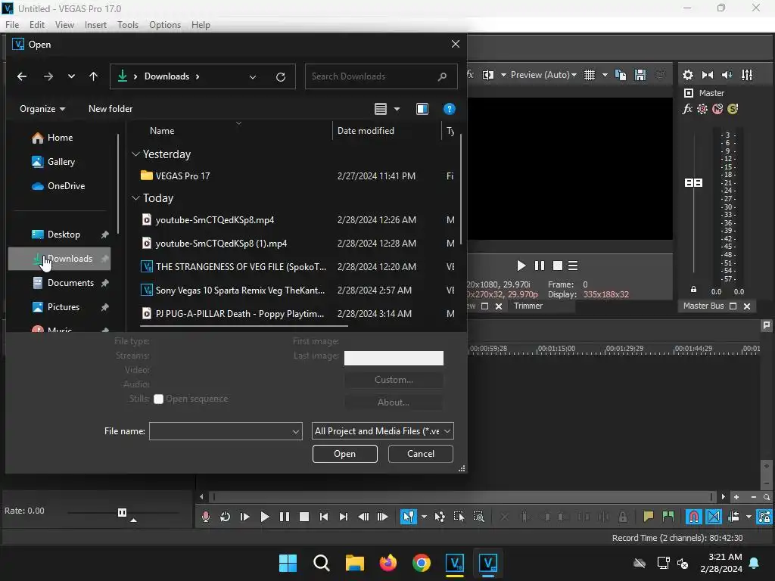Toggle the Master mute M button
This screenshot has height=581, width=775.
717,109
